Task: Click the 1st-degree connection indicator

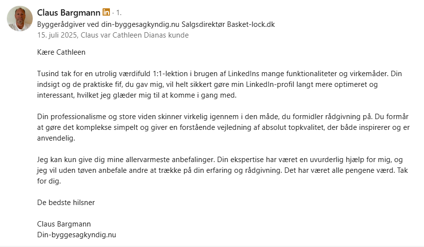Action: (x=119, y=13)
